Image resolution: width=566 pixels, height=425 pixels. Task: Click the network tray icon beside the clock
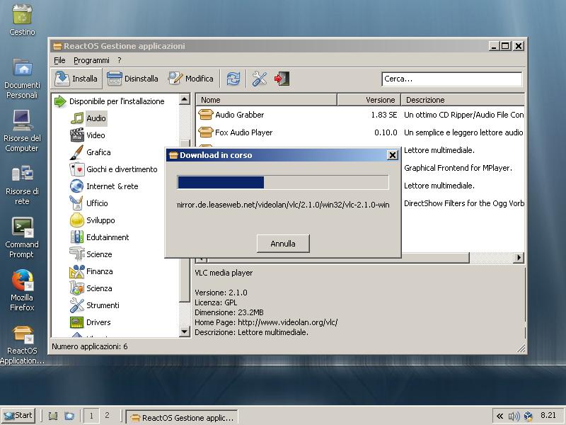point(529,416)
